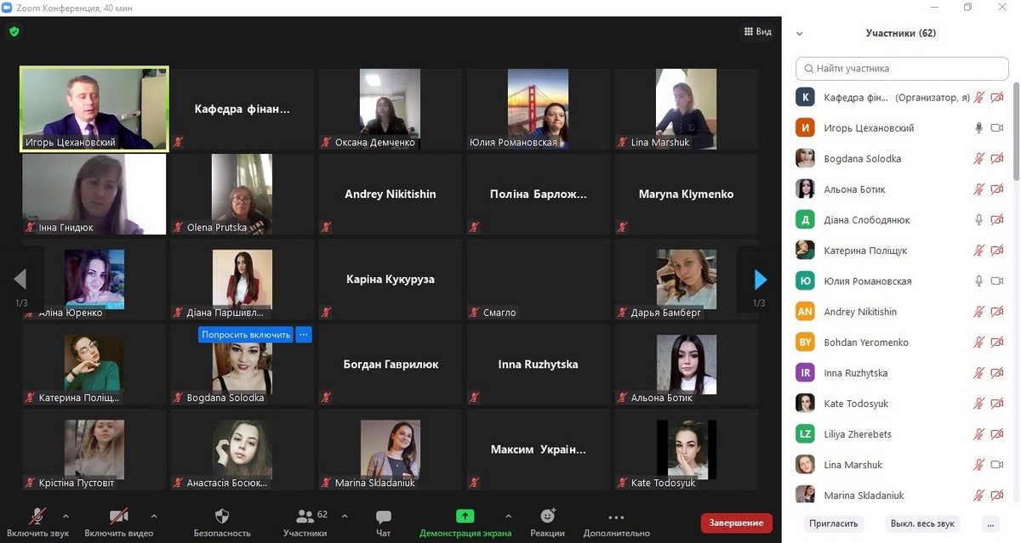
Task: Click the green encryption shield icon
Action: (14, 31)
